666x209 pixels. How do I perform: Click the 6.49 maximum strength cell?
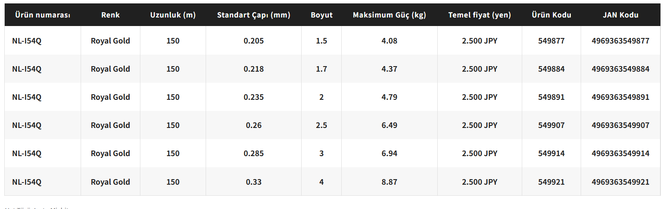tap(389, 125)
